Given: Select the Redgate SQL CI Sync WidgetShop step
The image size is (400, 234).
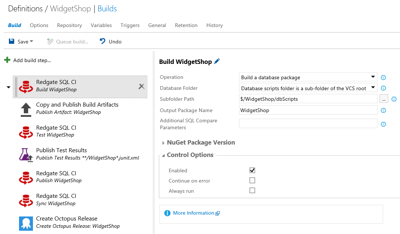Looking at the screenshot, I should pyautogui.click(x=56, y=200).
